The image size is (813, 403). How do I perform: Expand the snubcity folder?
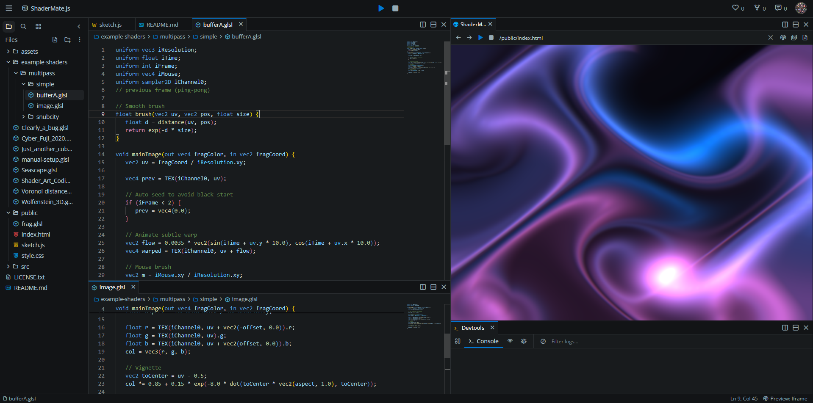24,116
